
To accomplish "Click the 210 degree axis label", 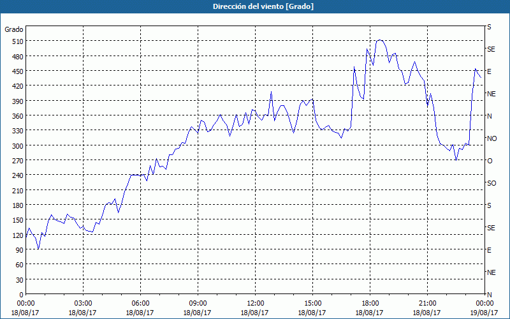I will 18,190.
